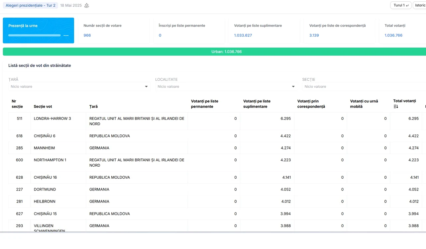Click section number 627
This screenshot has width=426, height=249.
click(x=20, y=213)
